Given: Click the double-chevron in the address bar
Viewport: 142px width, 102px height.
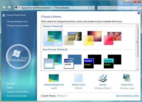Looking at the screenshot, I should click(x=19, y=8).
